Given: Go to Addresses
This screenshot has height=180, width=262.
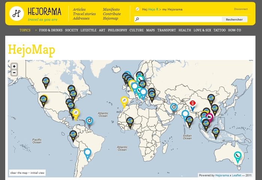Looking at the screenshot, I should [x=81, y=18].
